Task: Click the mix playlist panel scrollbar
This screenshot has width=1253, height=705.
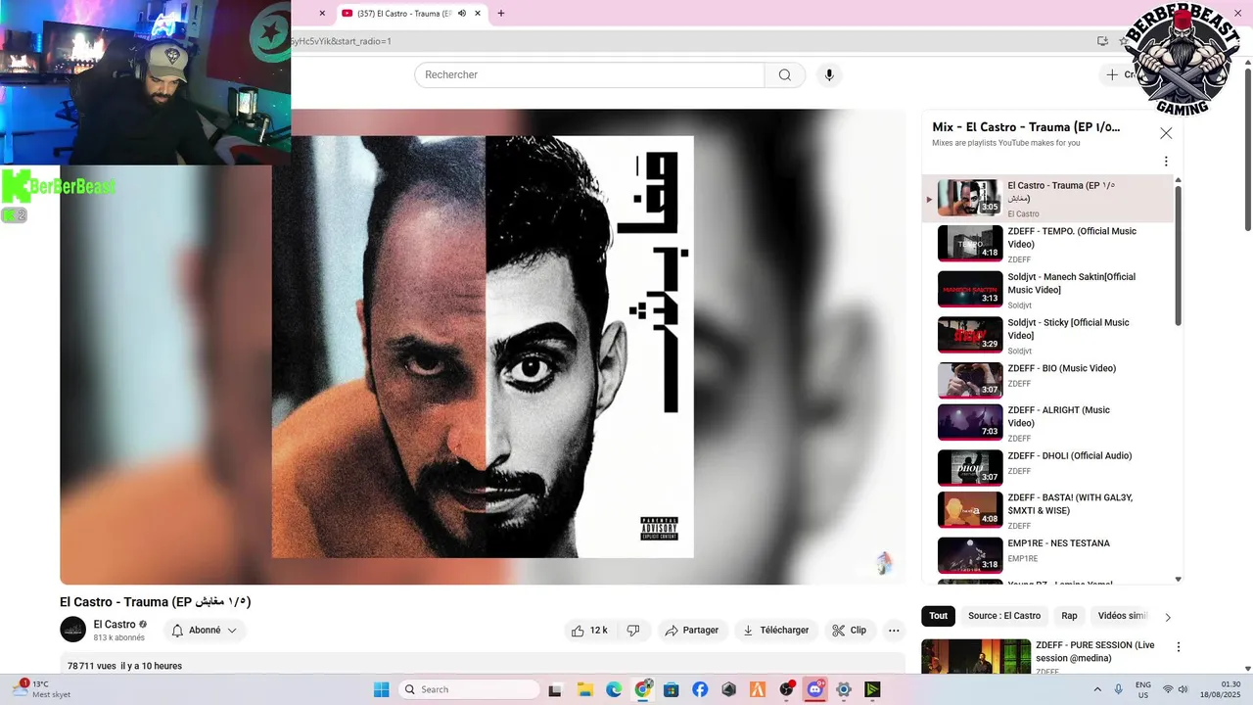Action: (1179, 257)
